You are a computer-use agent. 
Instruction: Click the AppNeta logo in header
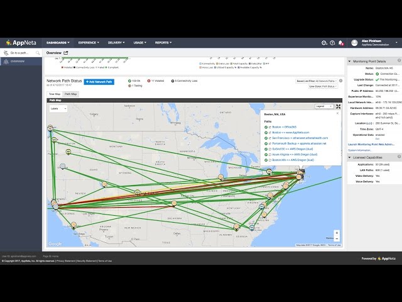pyautogui.click(x=21, y=43)
